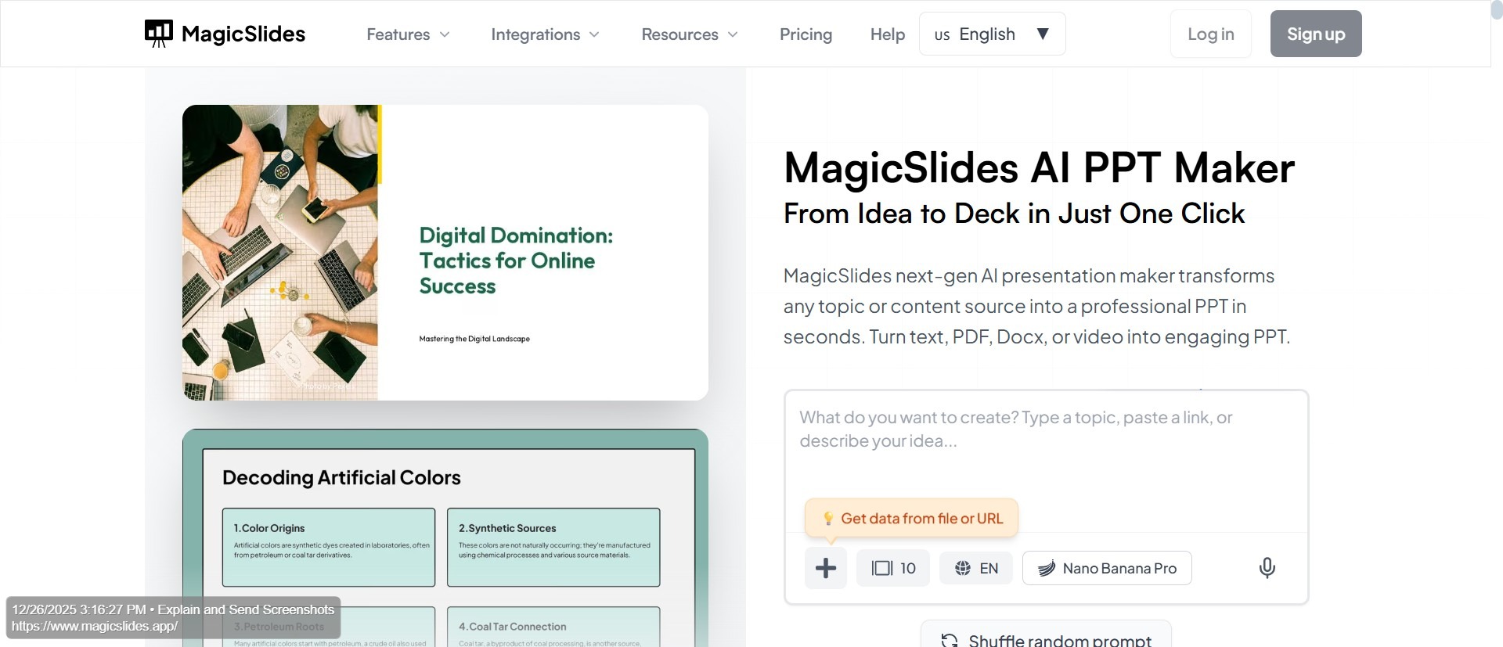The image size is (1503, 647).
Task: Click the 'Mastering the Digital Landscape' subtitle
Action: point(474,339)
